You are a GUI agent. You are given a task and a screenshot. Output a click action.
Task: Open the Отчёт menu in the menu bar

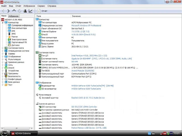tap(18, 6)
